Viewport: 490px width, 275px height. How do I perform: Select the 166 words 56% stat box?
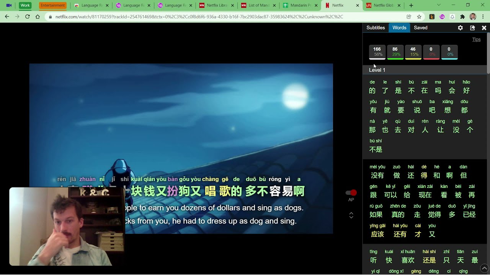click(x=377, y=52)
